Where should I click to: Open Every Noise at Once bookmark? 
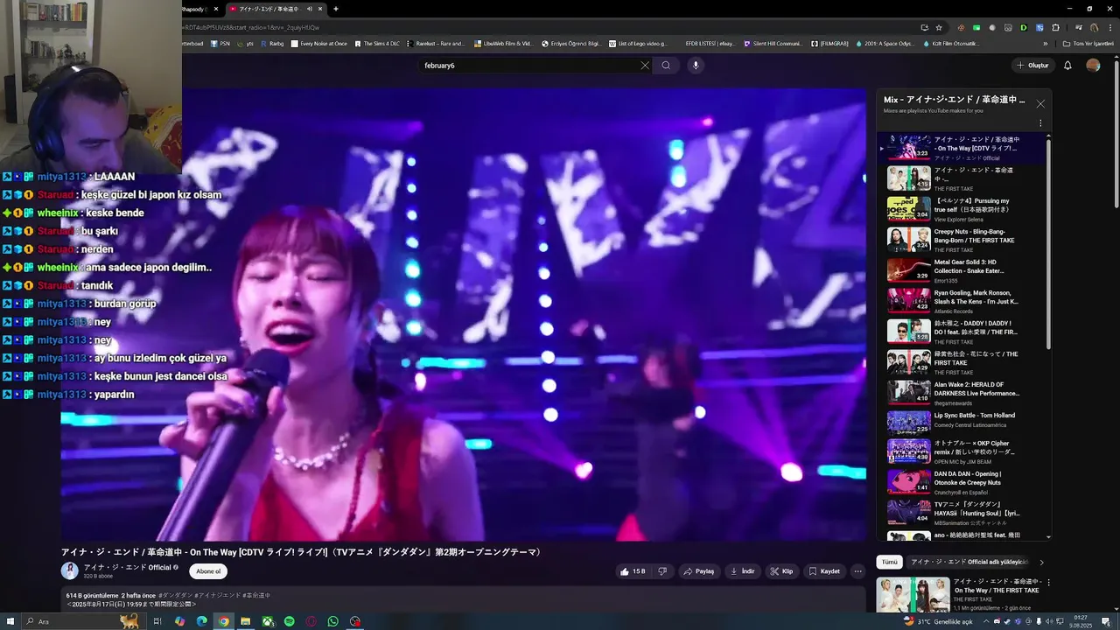[319, 43]
